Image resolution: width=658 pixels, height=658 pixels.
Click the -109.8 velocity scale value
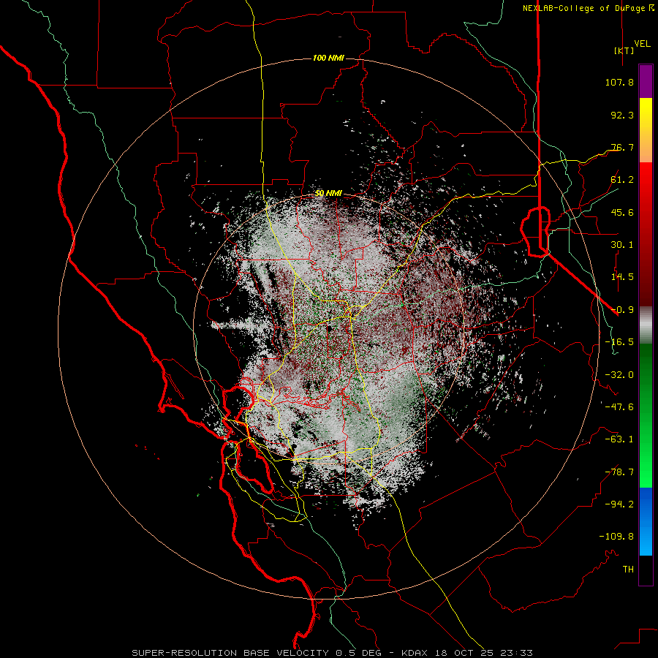616,537
